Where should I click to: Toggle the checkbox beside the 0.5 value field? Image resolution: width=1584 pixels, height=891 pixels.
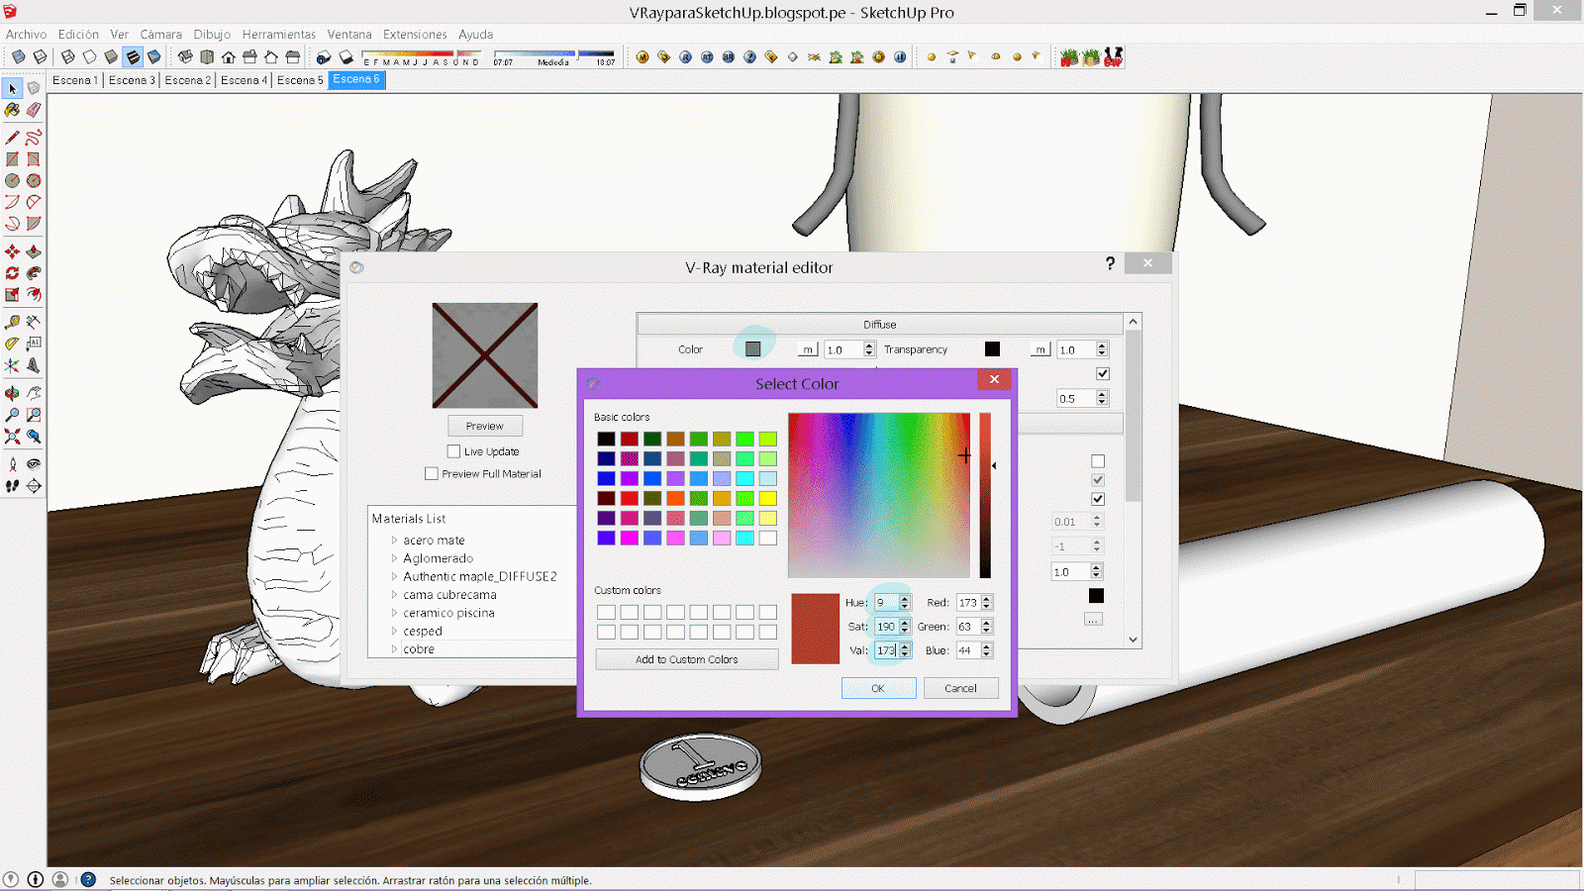tap(1103, 373)
